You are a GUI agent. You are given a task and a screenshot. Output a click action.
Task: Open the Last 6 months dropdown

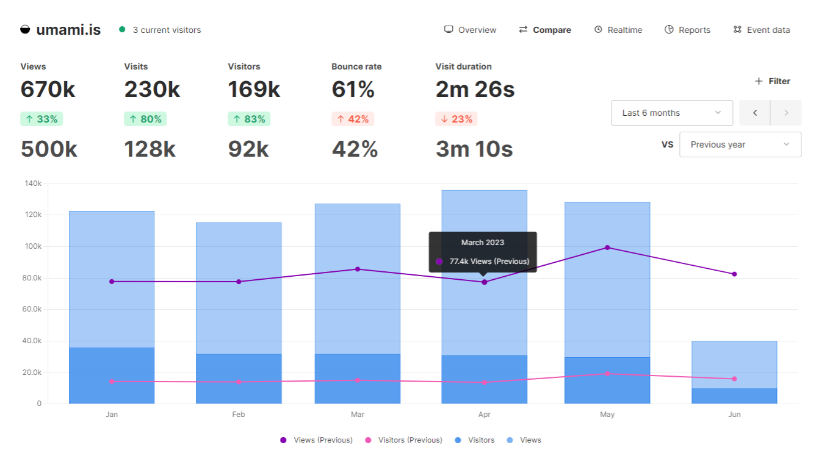pyautogui.click(x=671, y=113)
